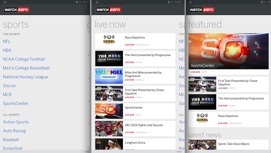Open First Take title in live now list
The height and width of the screenshot is (153, 271).
[x=145, y=92]
